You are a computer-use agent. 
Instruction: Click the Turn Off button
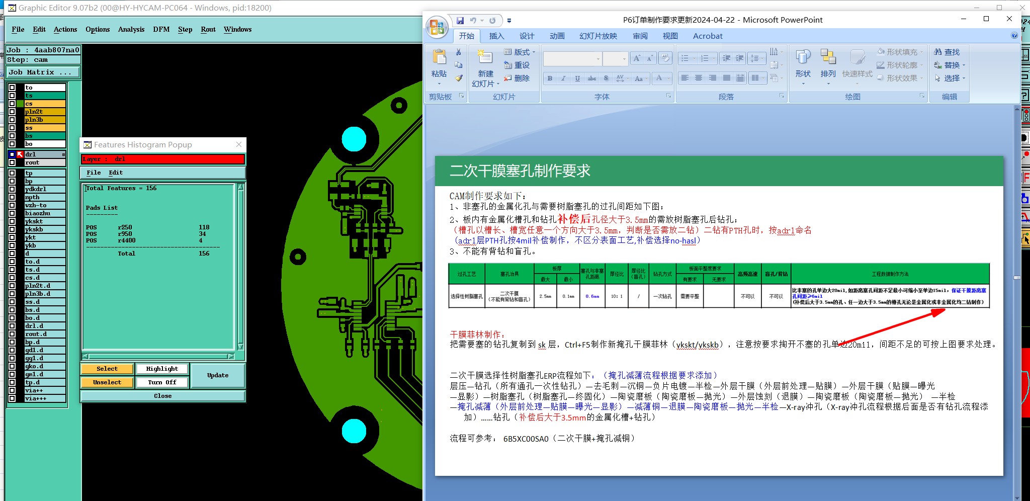coord(162,382)
